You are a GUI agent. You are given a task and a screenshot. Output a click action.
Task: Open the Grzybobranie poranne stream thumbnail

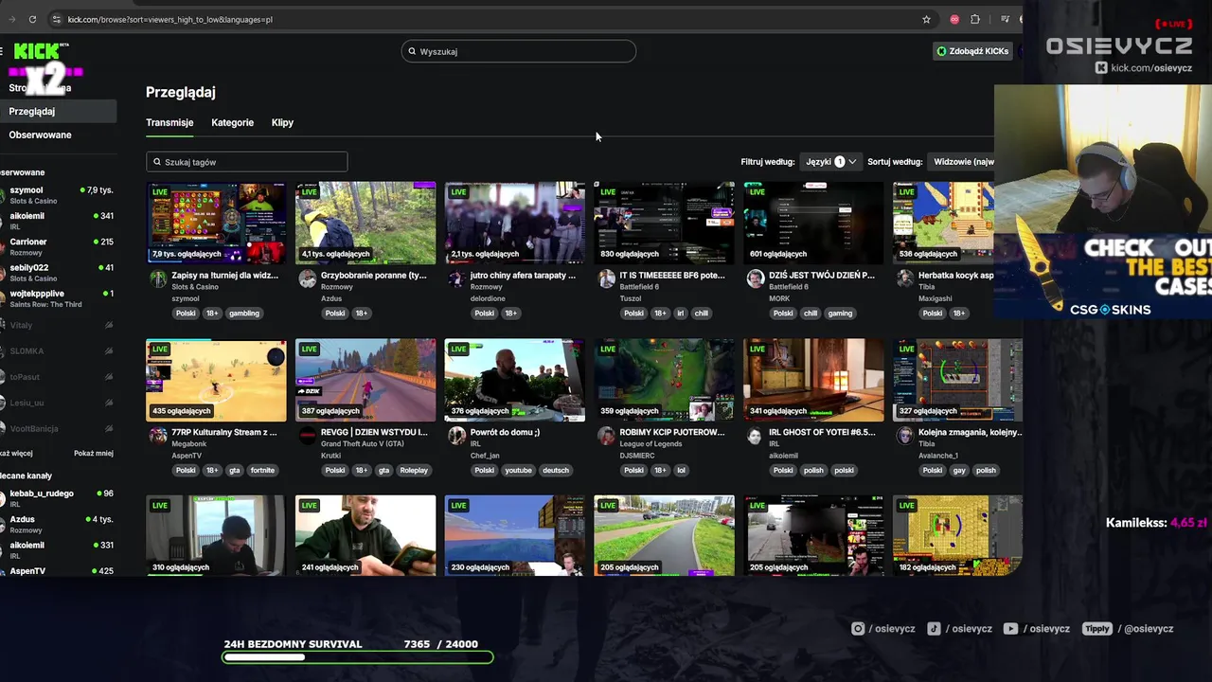[x=365, y=223]
